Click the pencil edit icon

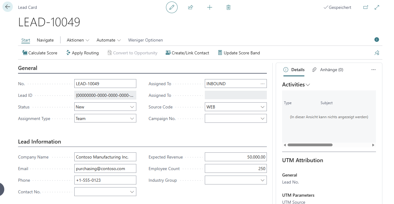[171, 7]
